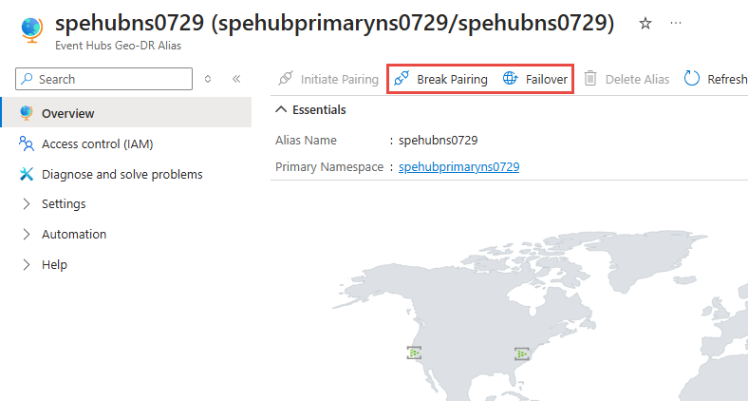Click the Diagnose and solve problems wrench icon
Screen dimensions: 748x401
coord(26,175)
